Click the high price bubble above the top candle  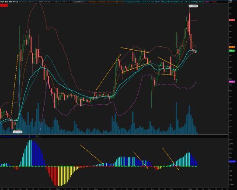point(193,6)
